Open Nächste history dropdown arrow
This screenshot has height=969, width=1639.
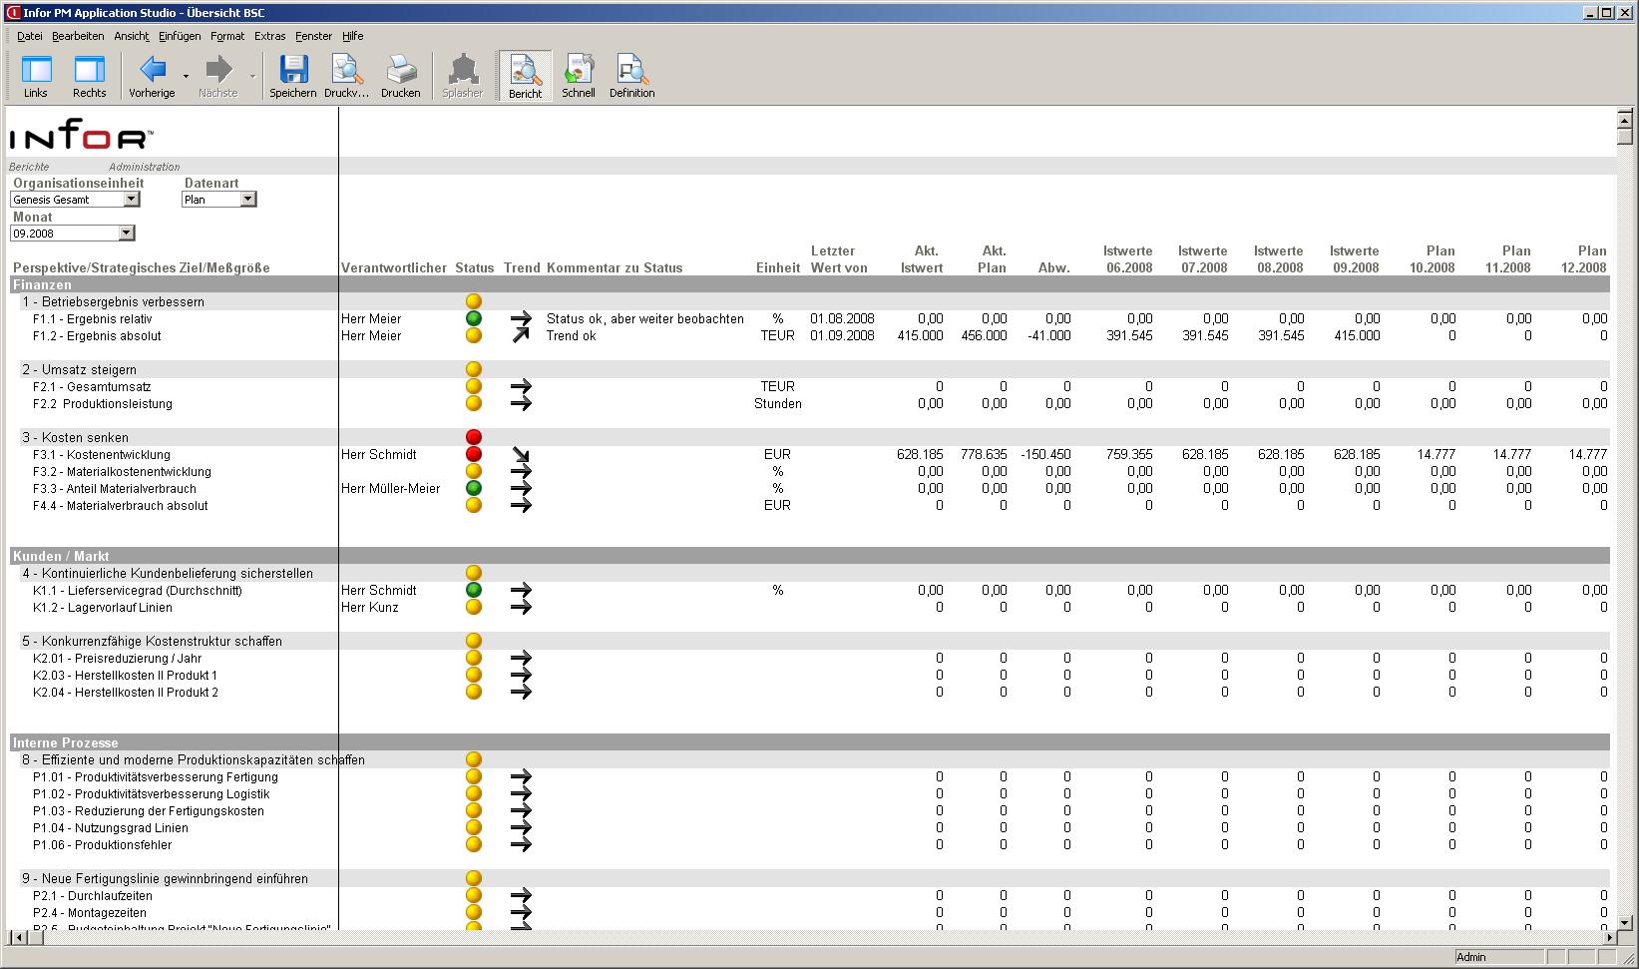coord(252,77)
